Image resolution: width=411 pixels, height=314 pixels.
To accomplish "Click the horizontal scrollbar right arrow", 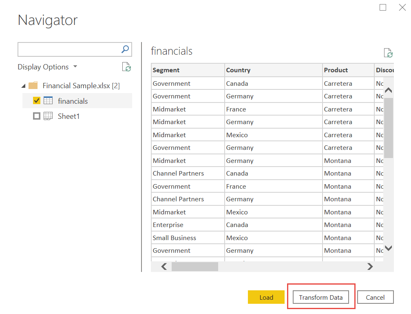I will point(370,267).
